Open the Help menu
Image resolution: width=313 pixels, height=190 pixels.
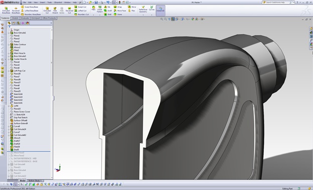point(75,2)
